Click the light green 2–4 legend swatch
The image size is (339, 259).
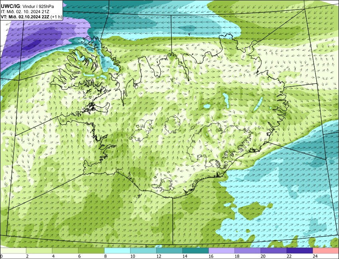click(39, 251)
